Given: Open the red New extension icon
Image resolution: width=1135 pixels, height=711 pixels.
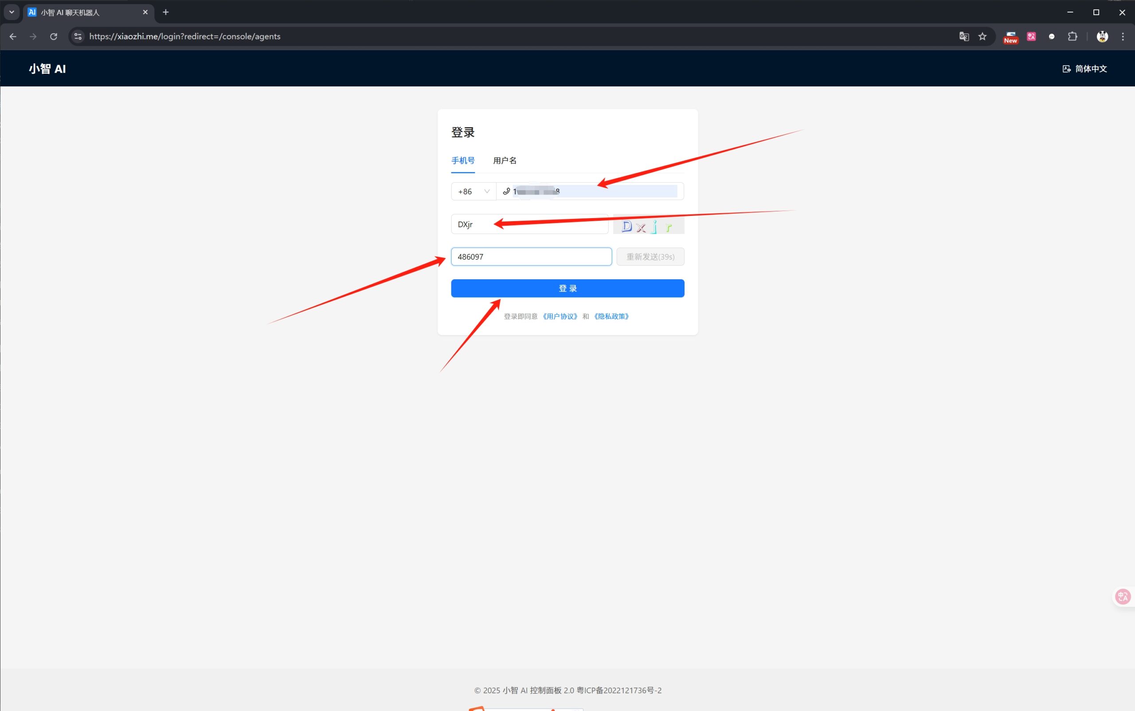Looking at the screenshot, I should click(1010, 37).
